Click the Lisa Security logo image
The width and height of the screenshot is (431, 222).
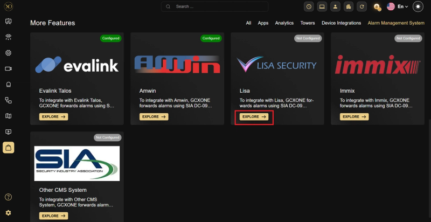pos(276,65)
